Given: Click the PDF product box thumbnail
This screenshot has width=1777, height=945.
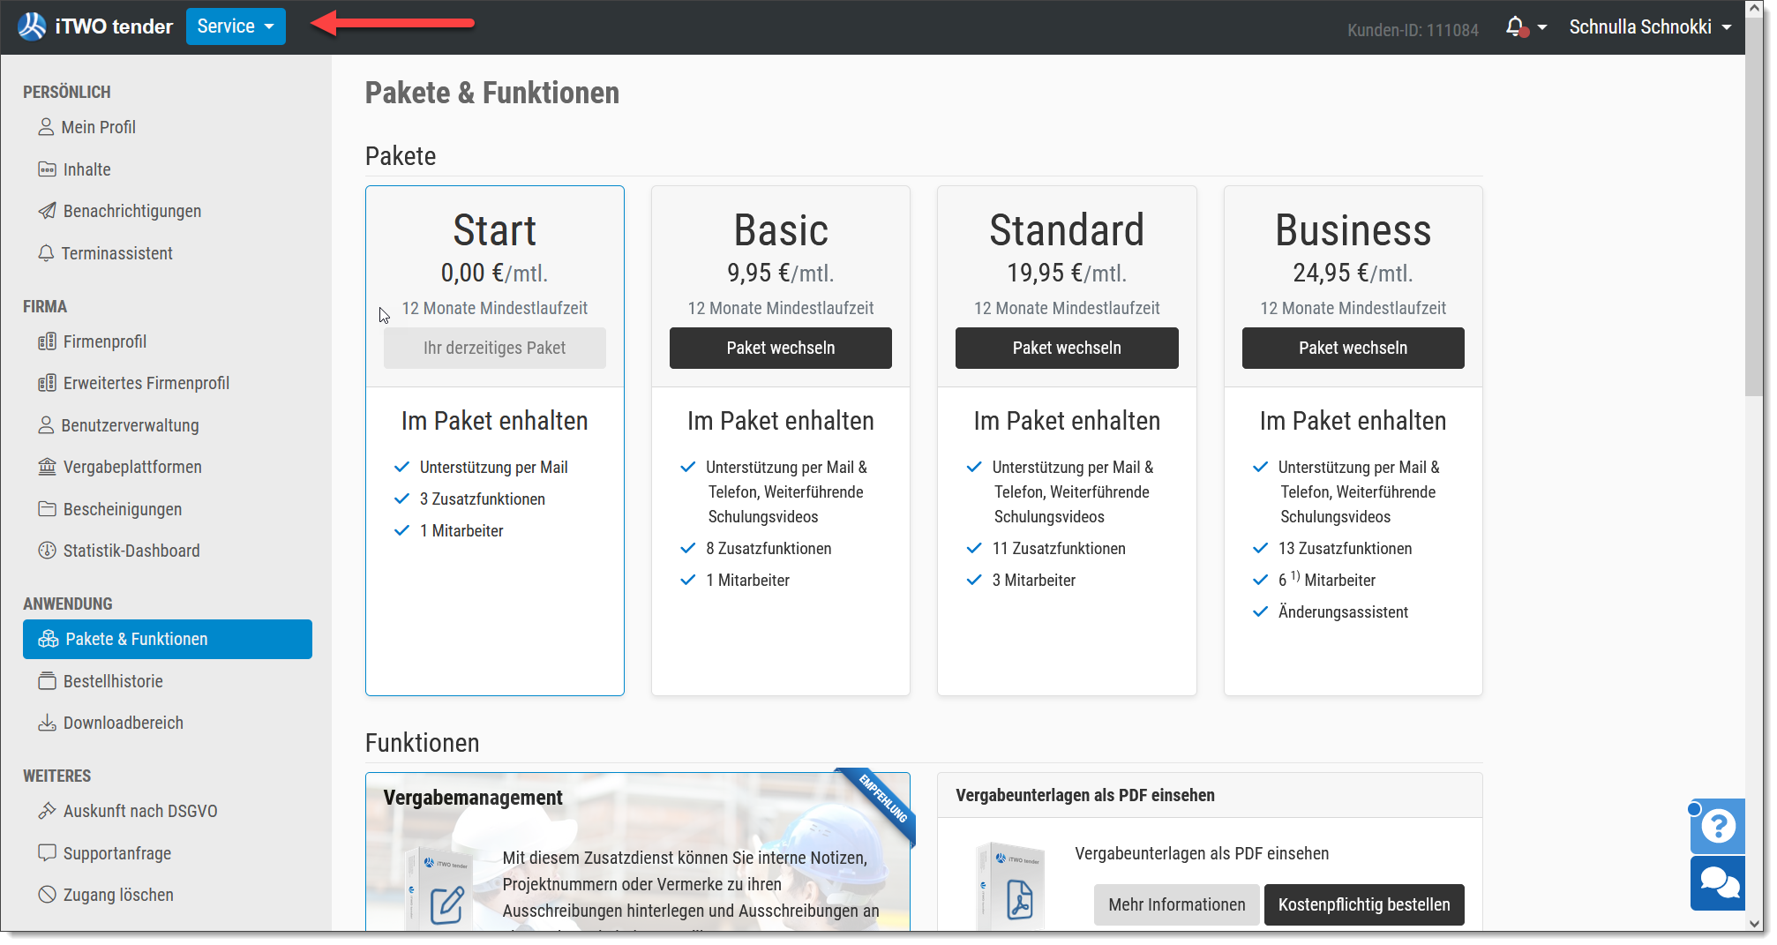Looking at the screenshot, I should click(x=1011, y=886).
